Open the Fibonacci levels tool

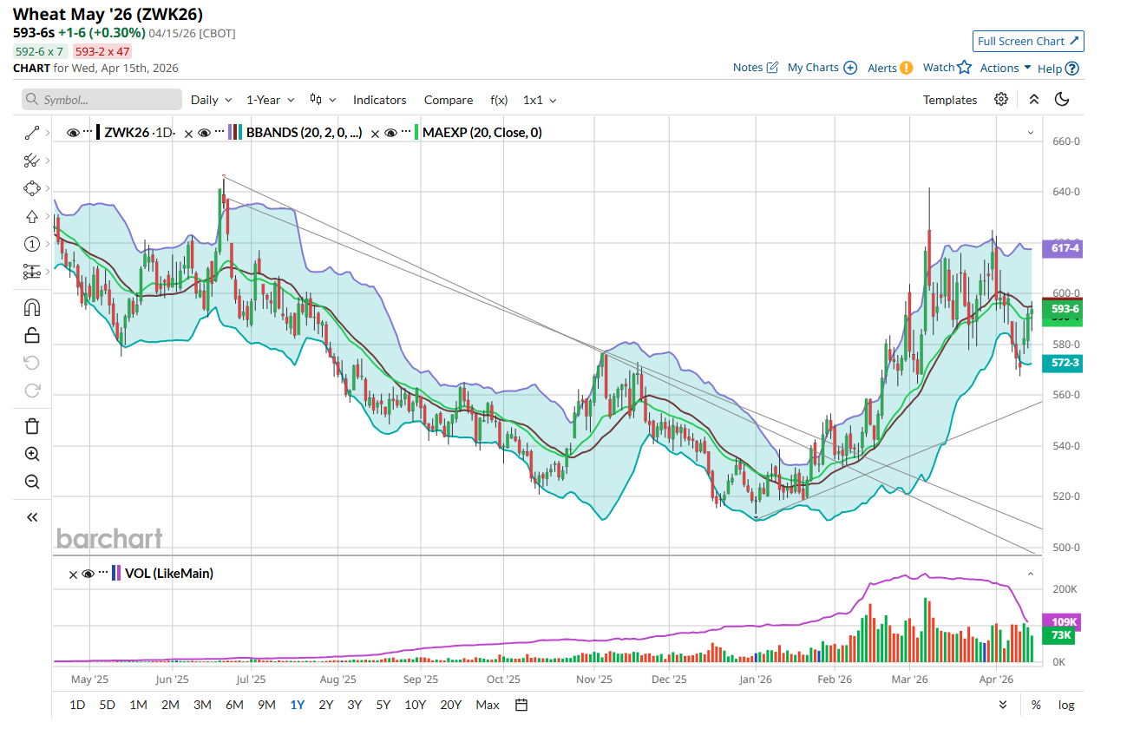pos(32,272)
